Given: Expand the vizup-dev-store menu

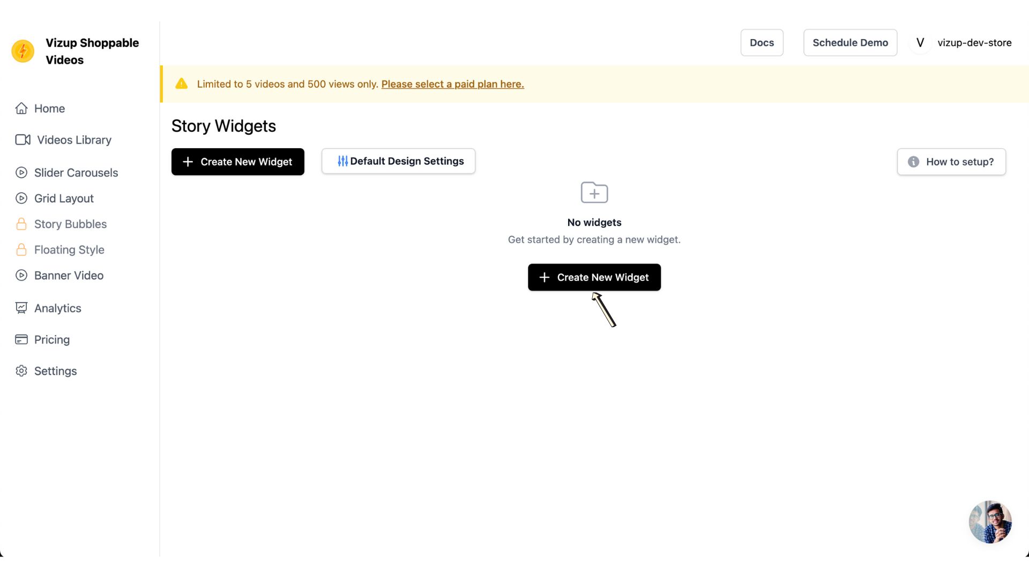Looking at the screenshot, I should coord(963,42).
